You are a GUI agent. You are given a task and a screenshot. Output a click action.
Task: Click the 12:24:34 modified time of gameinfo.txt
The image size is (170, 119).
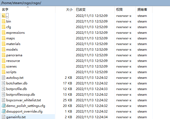point(101,117)
